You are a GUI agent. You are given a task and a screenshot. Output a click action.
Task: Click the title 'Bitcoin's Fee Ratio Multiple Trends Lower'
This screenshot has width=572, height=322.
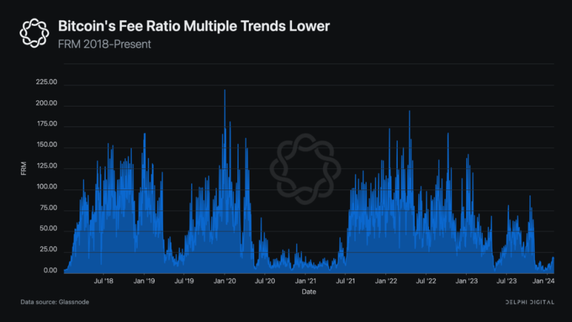coord(194,26)
